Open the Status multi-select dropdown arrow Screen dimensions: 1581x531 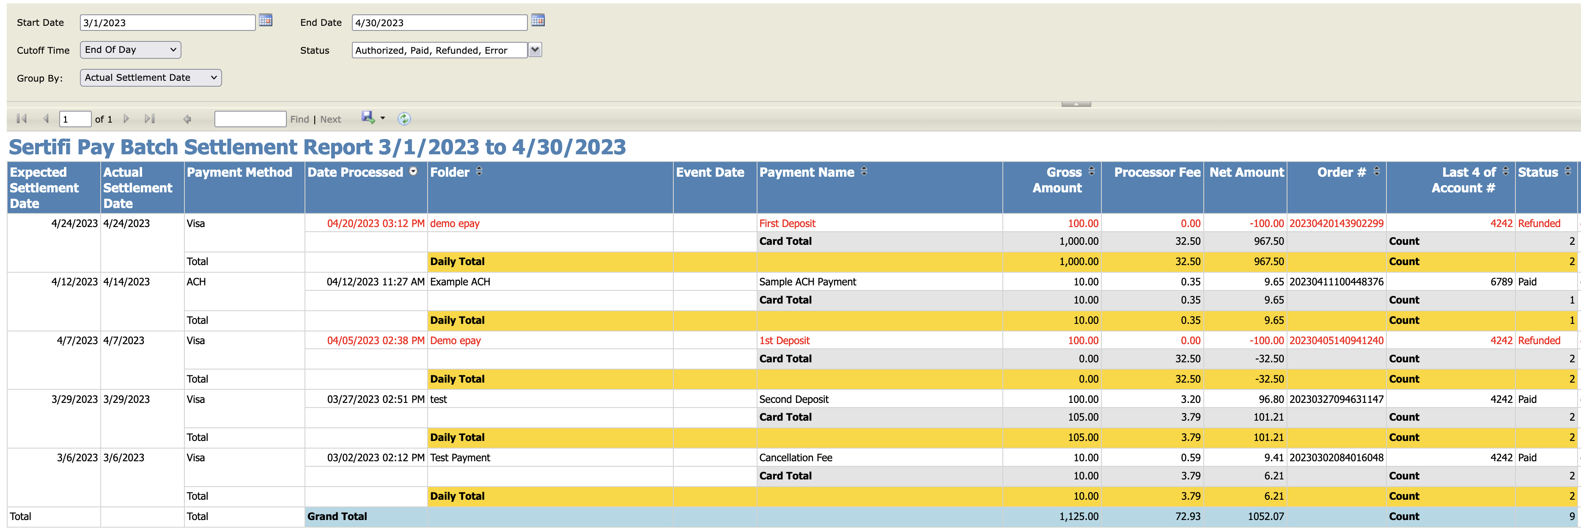535,50
